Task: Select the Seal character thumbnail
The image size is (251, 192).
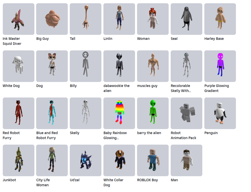Action: point(186,19)
